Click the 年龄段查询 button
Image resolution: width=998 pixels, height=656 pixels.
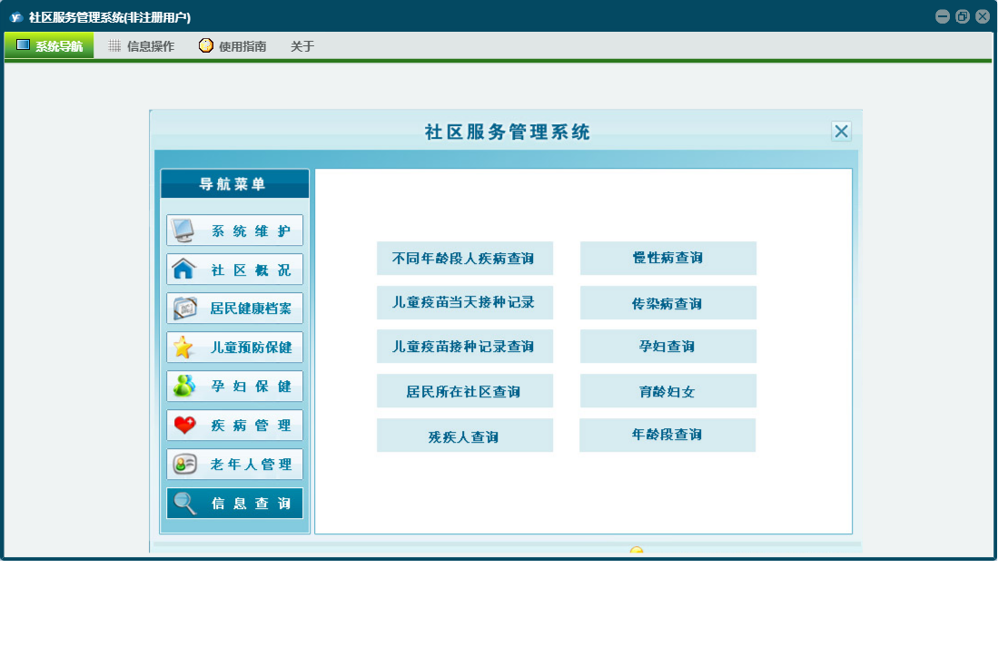[667, 436]
